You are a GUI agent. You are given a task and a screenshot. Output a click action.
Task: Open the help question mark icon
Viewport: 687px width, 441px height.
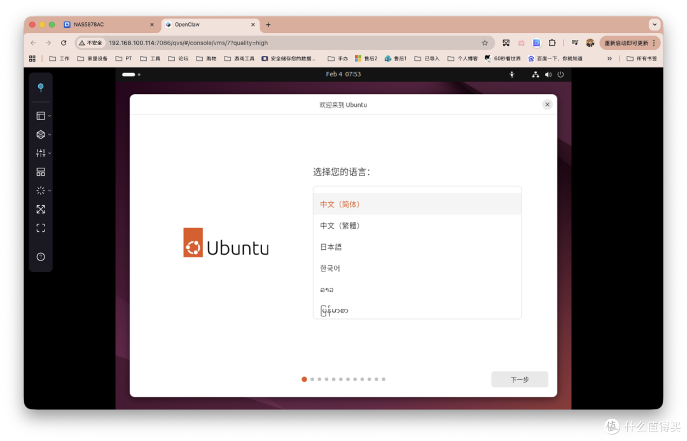click(41, 257)
